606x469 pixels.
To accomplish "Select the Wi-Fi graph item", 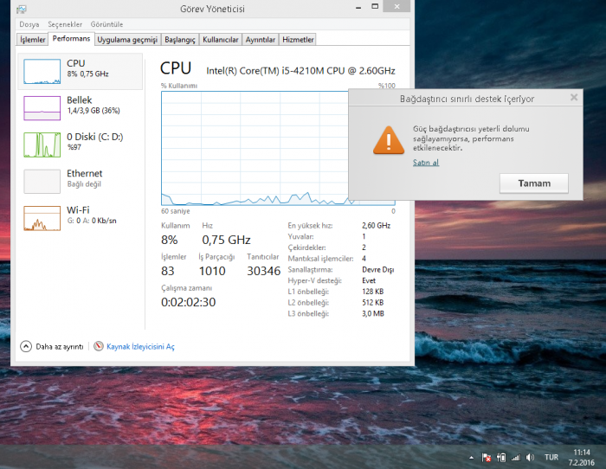I will point(40,217).
